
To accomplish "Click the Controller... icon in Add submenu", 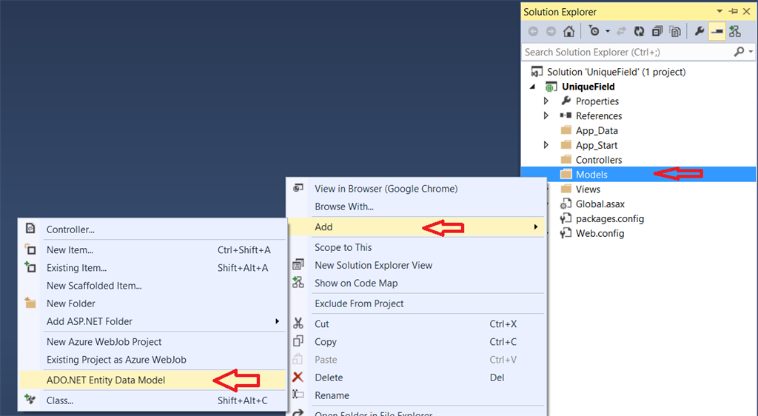I will coord(30,228).
